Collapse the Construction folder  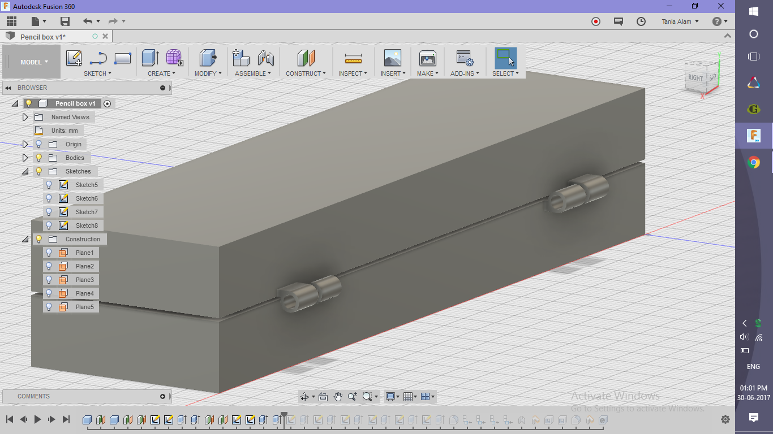25,239
